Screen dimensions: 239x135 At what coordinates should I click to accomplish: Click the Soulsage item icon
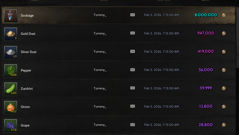coord(11,15)
